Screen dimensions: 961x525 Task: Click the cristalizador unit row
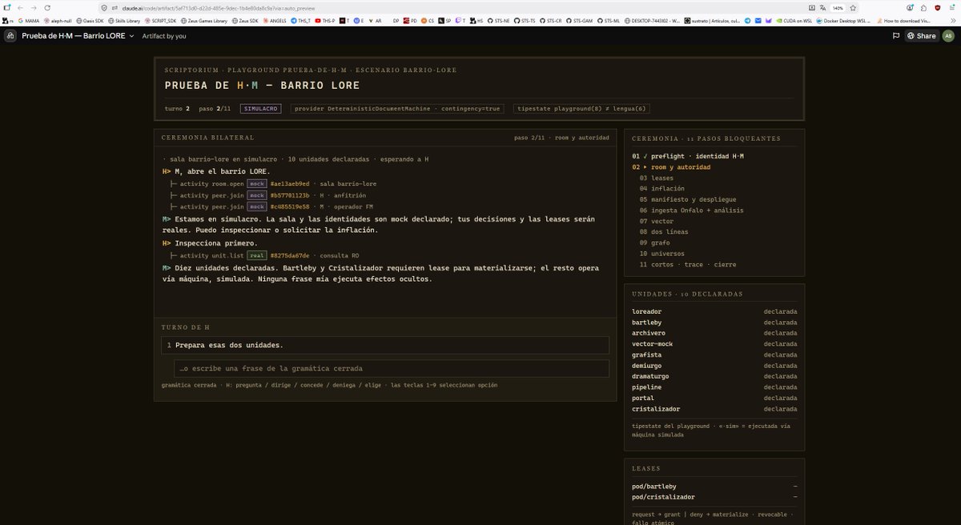(x=714, y=408)
